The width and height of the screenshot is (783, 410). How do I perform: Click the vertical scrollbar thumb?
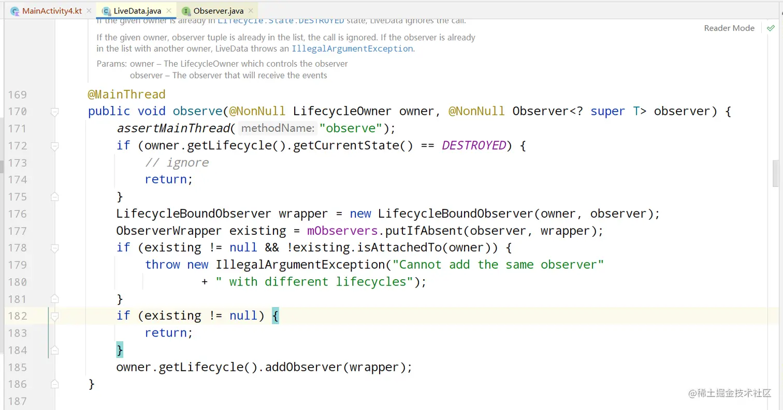click(776, 173)
